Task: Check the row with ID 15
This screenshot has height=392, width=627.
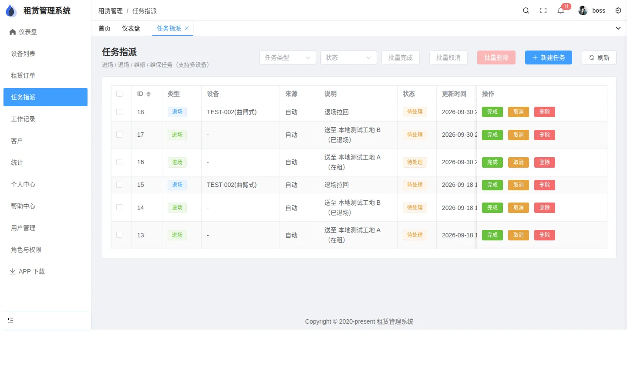Action: pyautogui.click(x=119, y=185)
